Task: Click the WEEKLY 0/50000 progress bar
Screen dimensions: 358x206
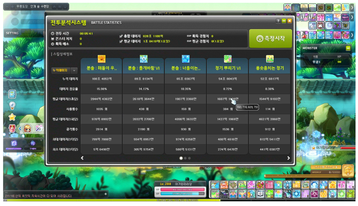Action: (326, 172)
